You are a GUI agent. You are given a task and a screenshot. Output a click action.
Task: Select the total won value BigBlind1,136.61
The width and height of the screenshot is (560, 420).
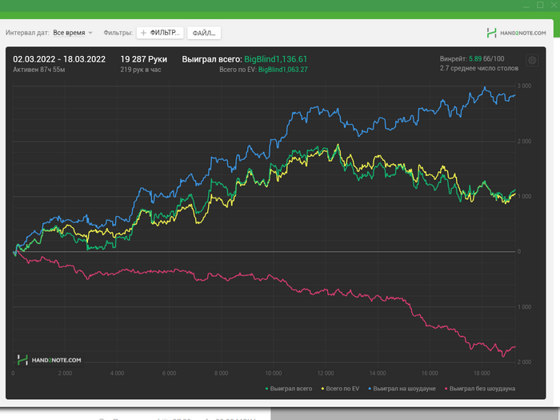(x=275, y=59)
